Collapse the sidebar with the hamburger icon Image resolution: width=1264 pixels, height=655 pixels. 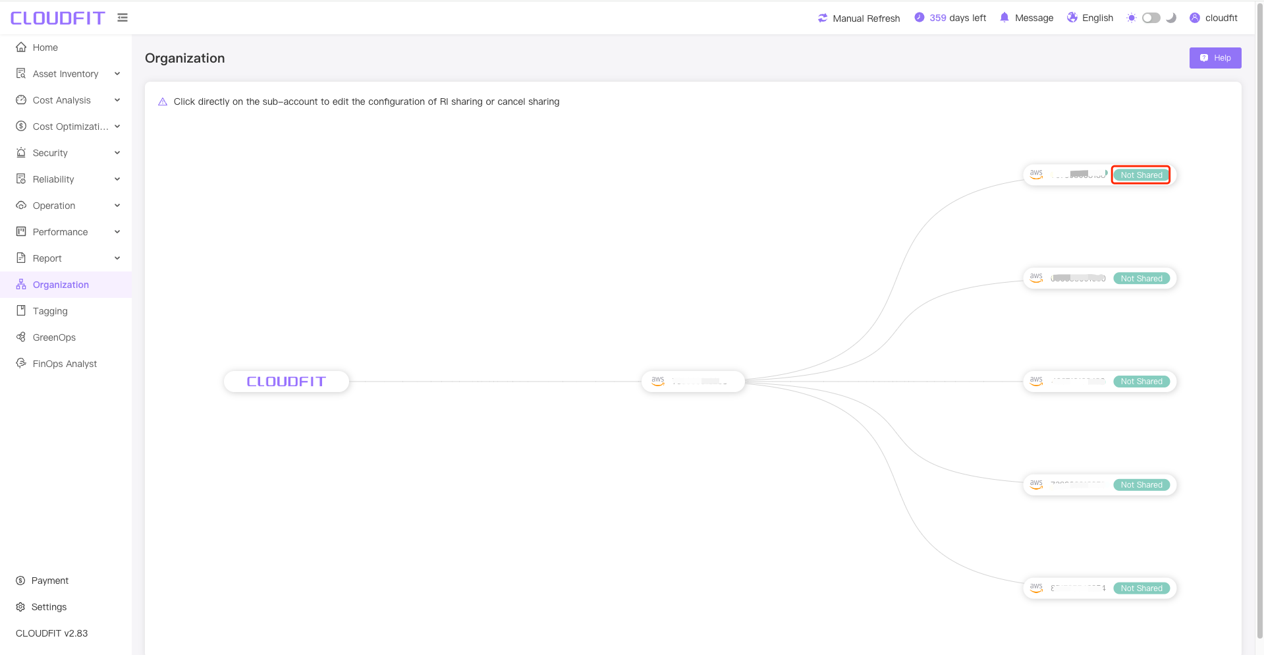tap(123, 18)
